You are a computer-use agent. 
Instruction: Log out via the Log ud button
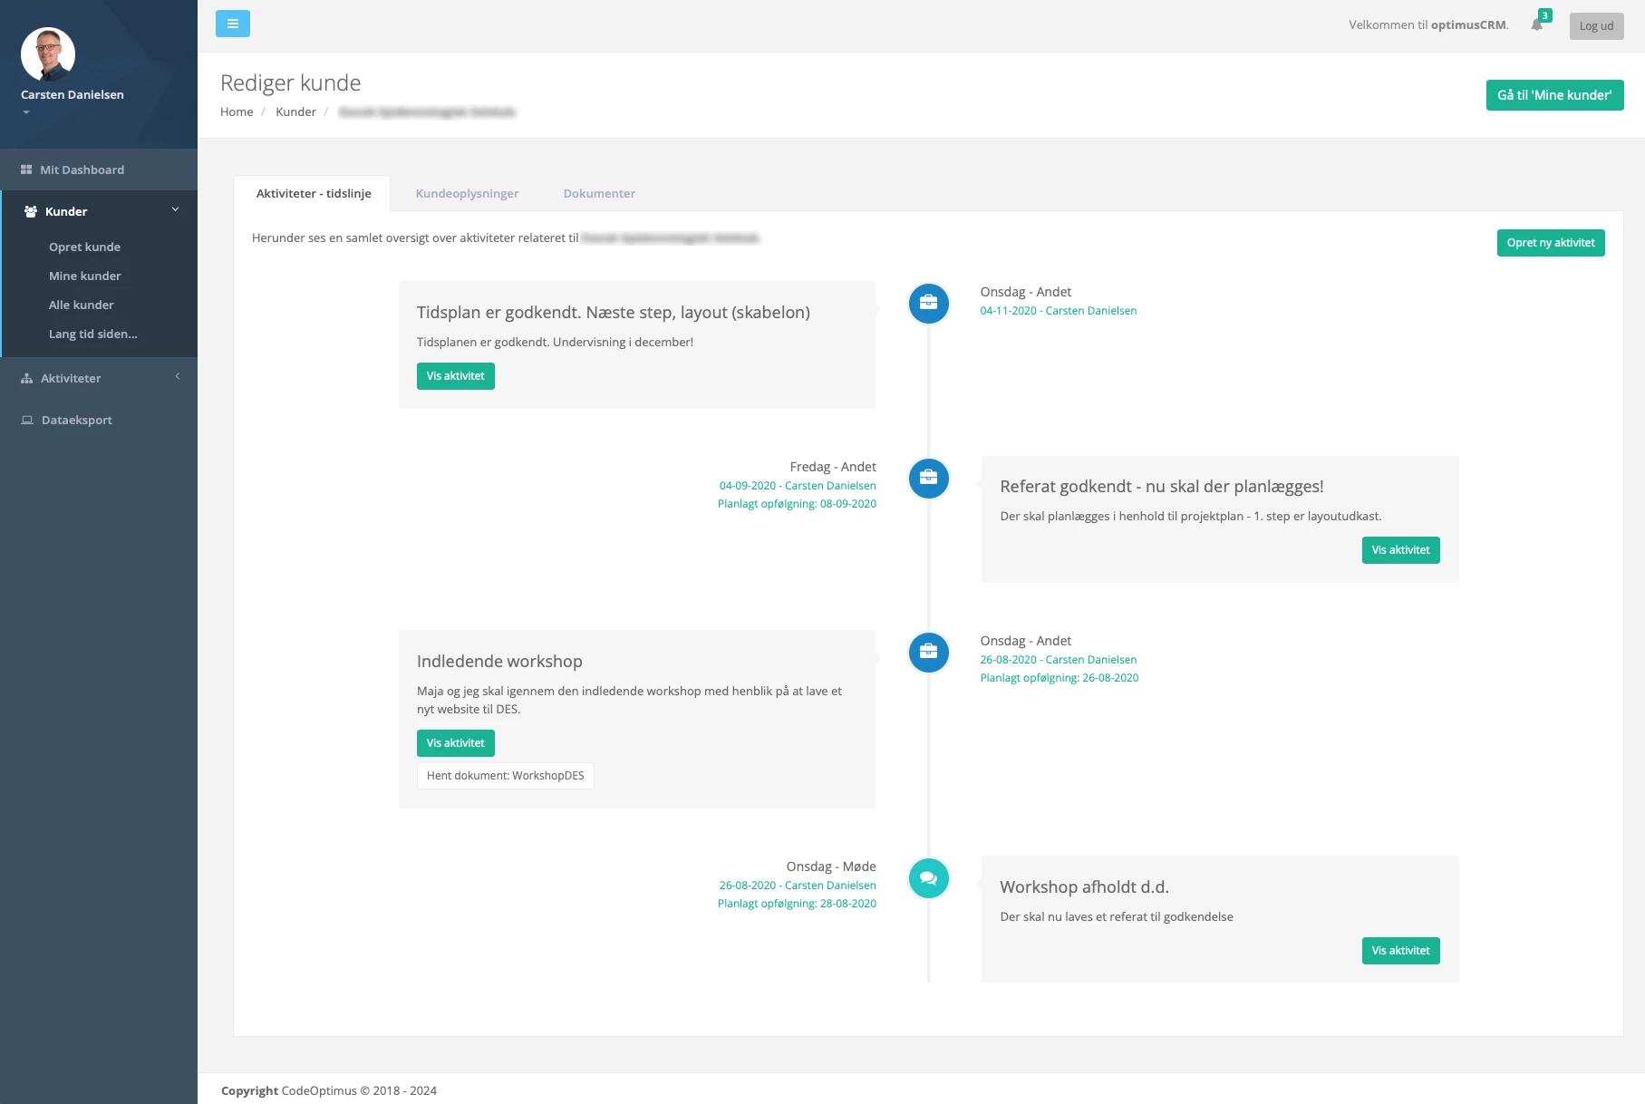(1596, 25)
